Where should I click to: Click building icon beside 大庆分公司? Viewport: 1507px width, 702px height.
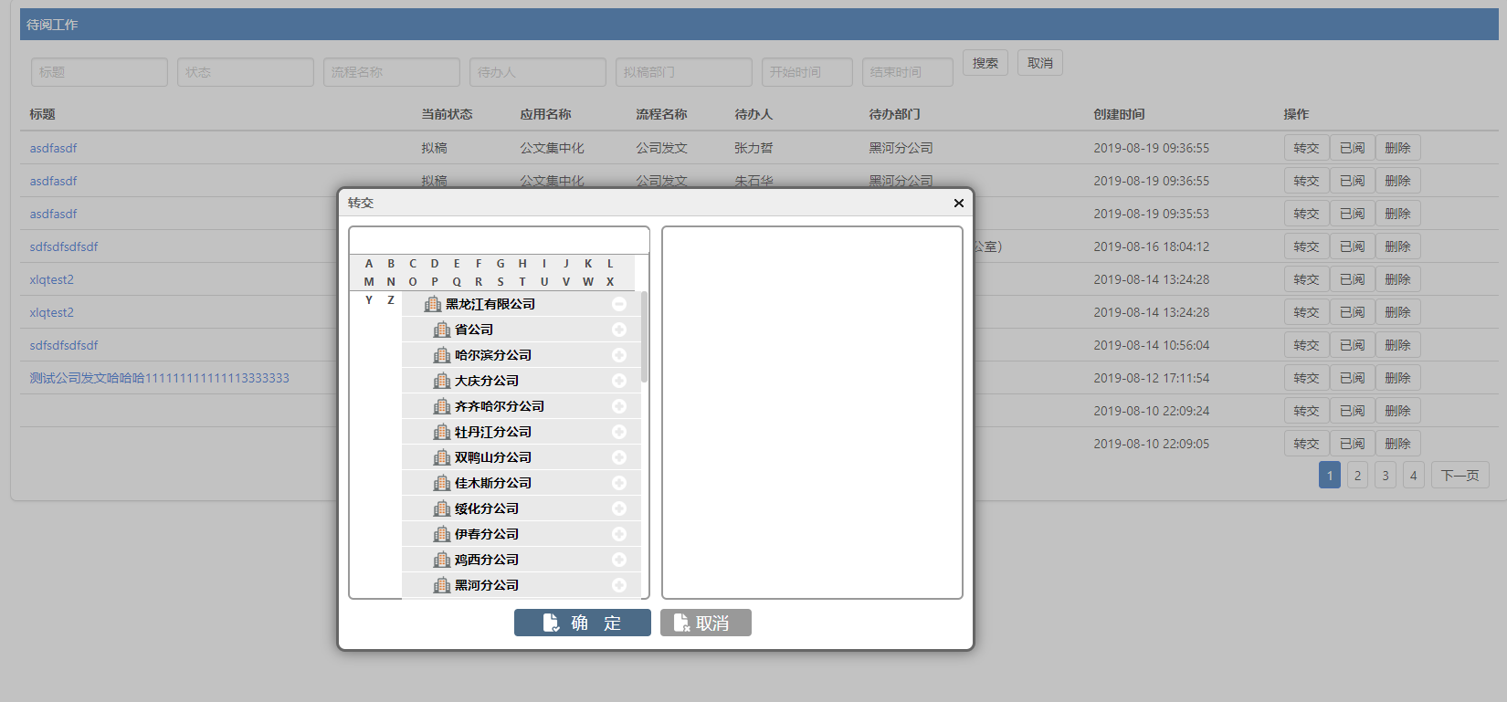[x=442, y=381]
